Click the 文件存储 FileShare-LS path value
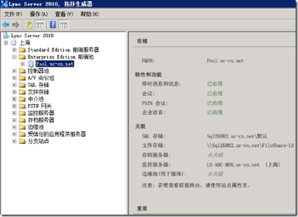Screen dimensions: 298x217 click(x=250, y=145)
